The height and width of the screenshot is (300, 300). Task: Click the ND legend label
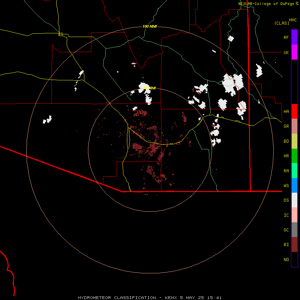[x=286, y=260]
